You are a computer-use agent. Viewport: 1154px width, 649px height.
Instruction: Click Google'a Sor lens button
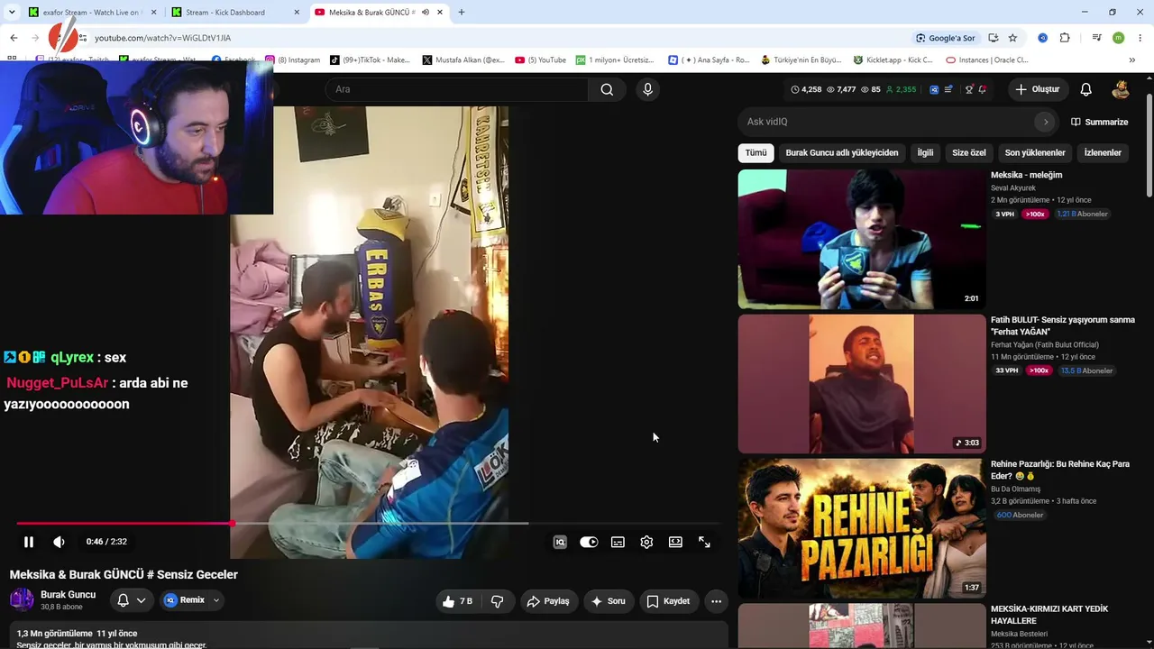click(x=945, y=38)
